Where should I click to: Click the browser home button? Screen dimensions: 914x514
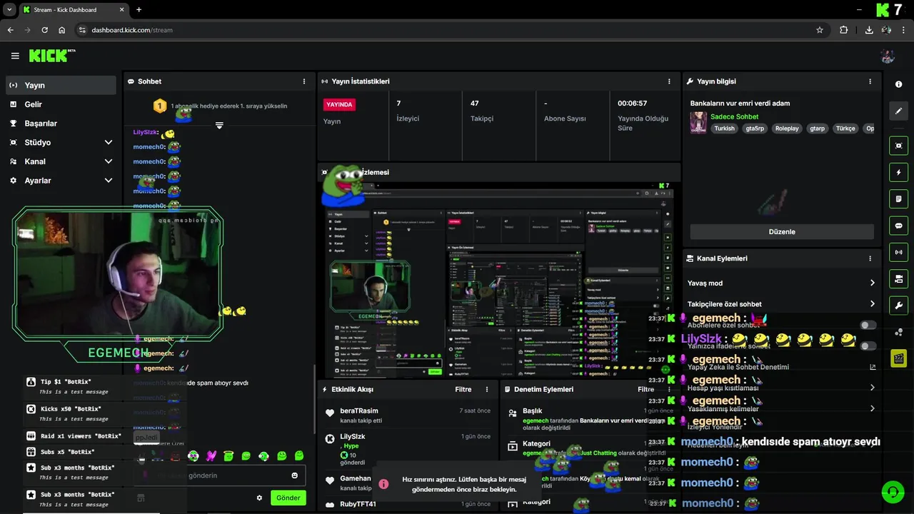[62, 30]
